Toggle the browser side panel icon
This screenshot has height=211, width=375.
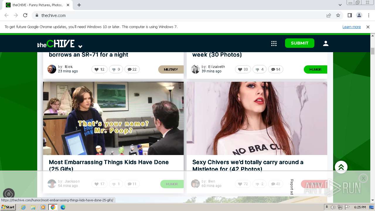point(350,15)
